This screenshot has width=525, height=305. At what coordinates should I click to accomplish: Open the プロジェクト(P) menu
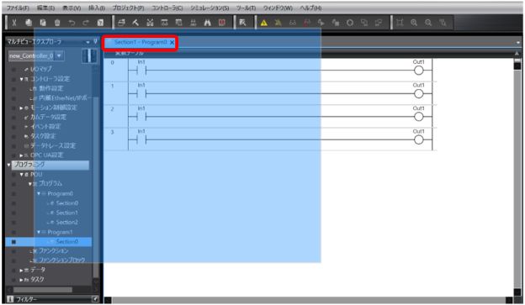(128, 8)
